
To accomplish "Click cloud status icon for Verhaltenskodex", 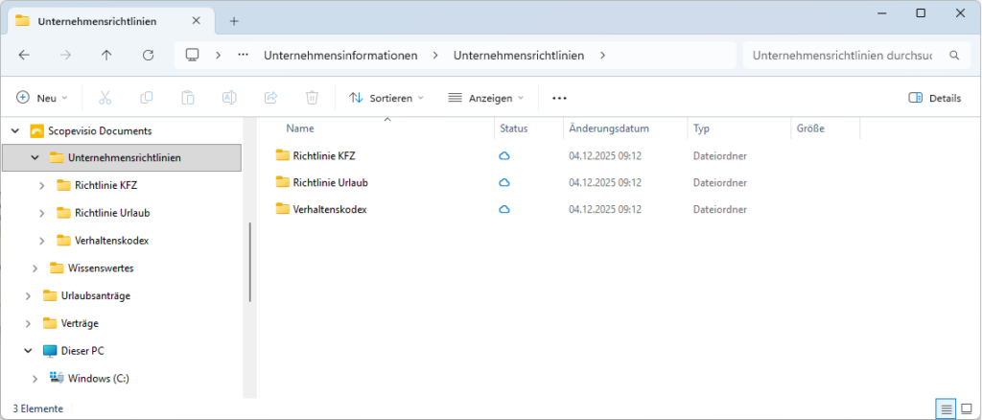I will [504, 210].
